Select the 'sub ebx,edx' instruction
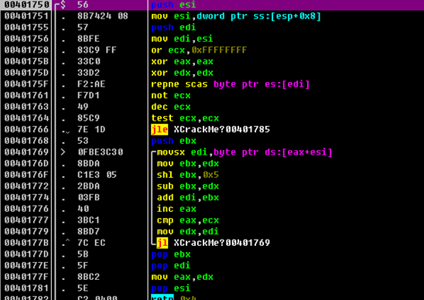 [188, 186]
